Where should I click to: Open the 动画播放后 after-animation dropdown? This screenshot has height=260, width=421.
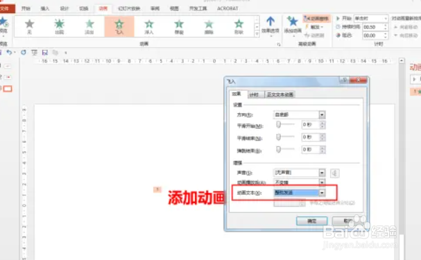coord(322,182)
